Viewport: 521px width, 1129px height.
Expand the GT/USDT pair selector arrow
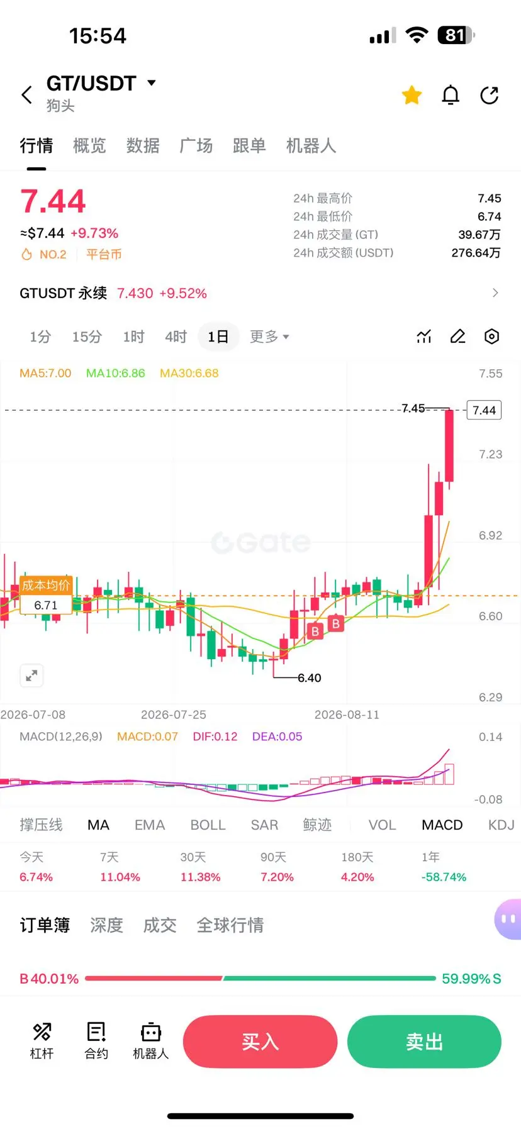point(151,83)
